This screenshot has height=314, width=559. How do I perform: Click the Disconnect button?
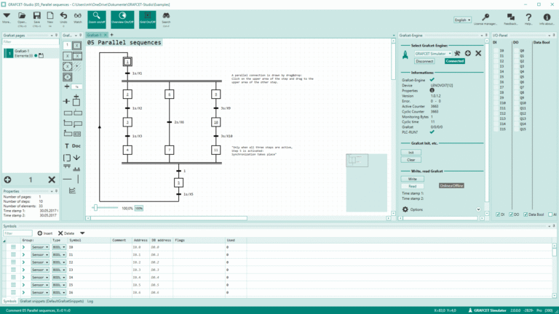point(425,61)
